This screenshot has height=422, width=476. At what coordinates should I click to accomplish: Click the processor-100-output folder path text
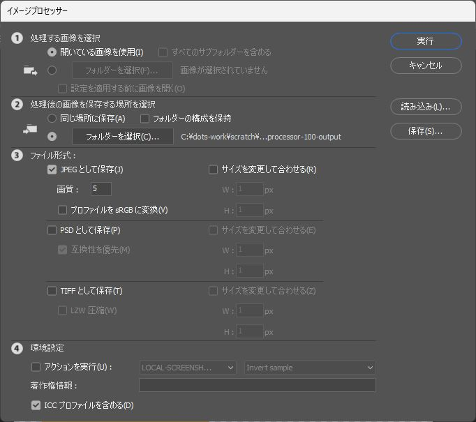261,137
